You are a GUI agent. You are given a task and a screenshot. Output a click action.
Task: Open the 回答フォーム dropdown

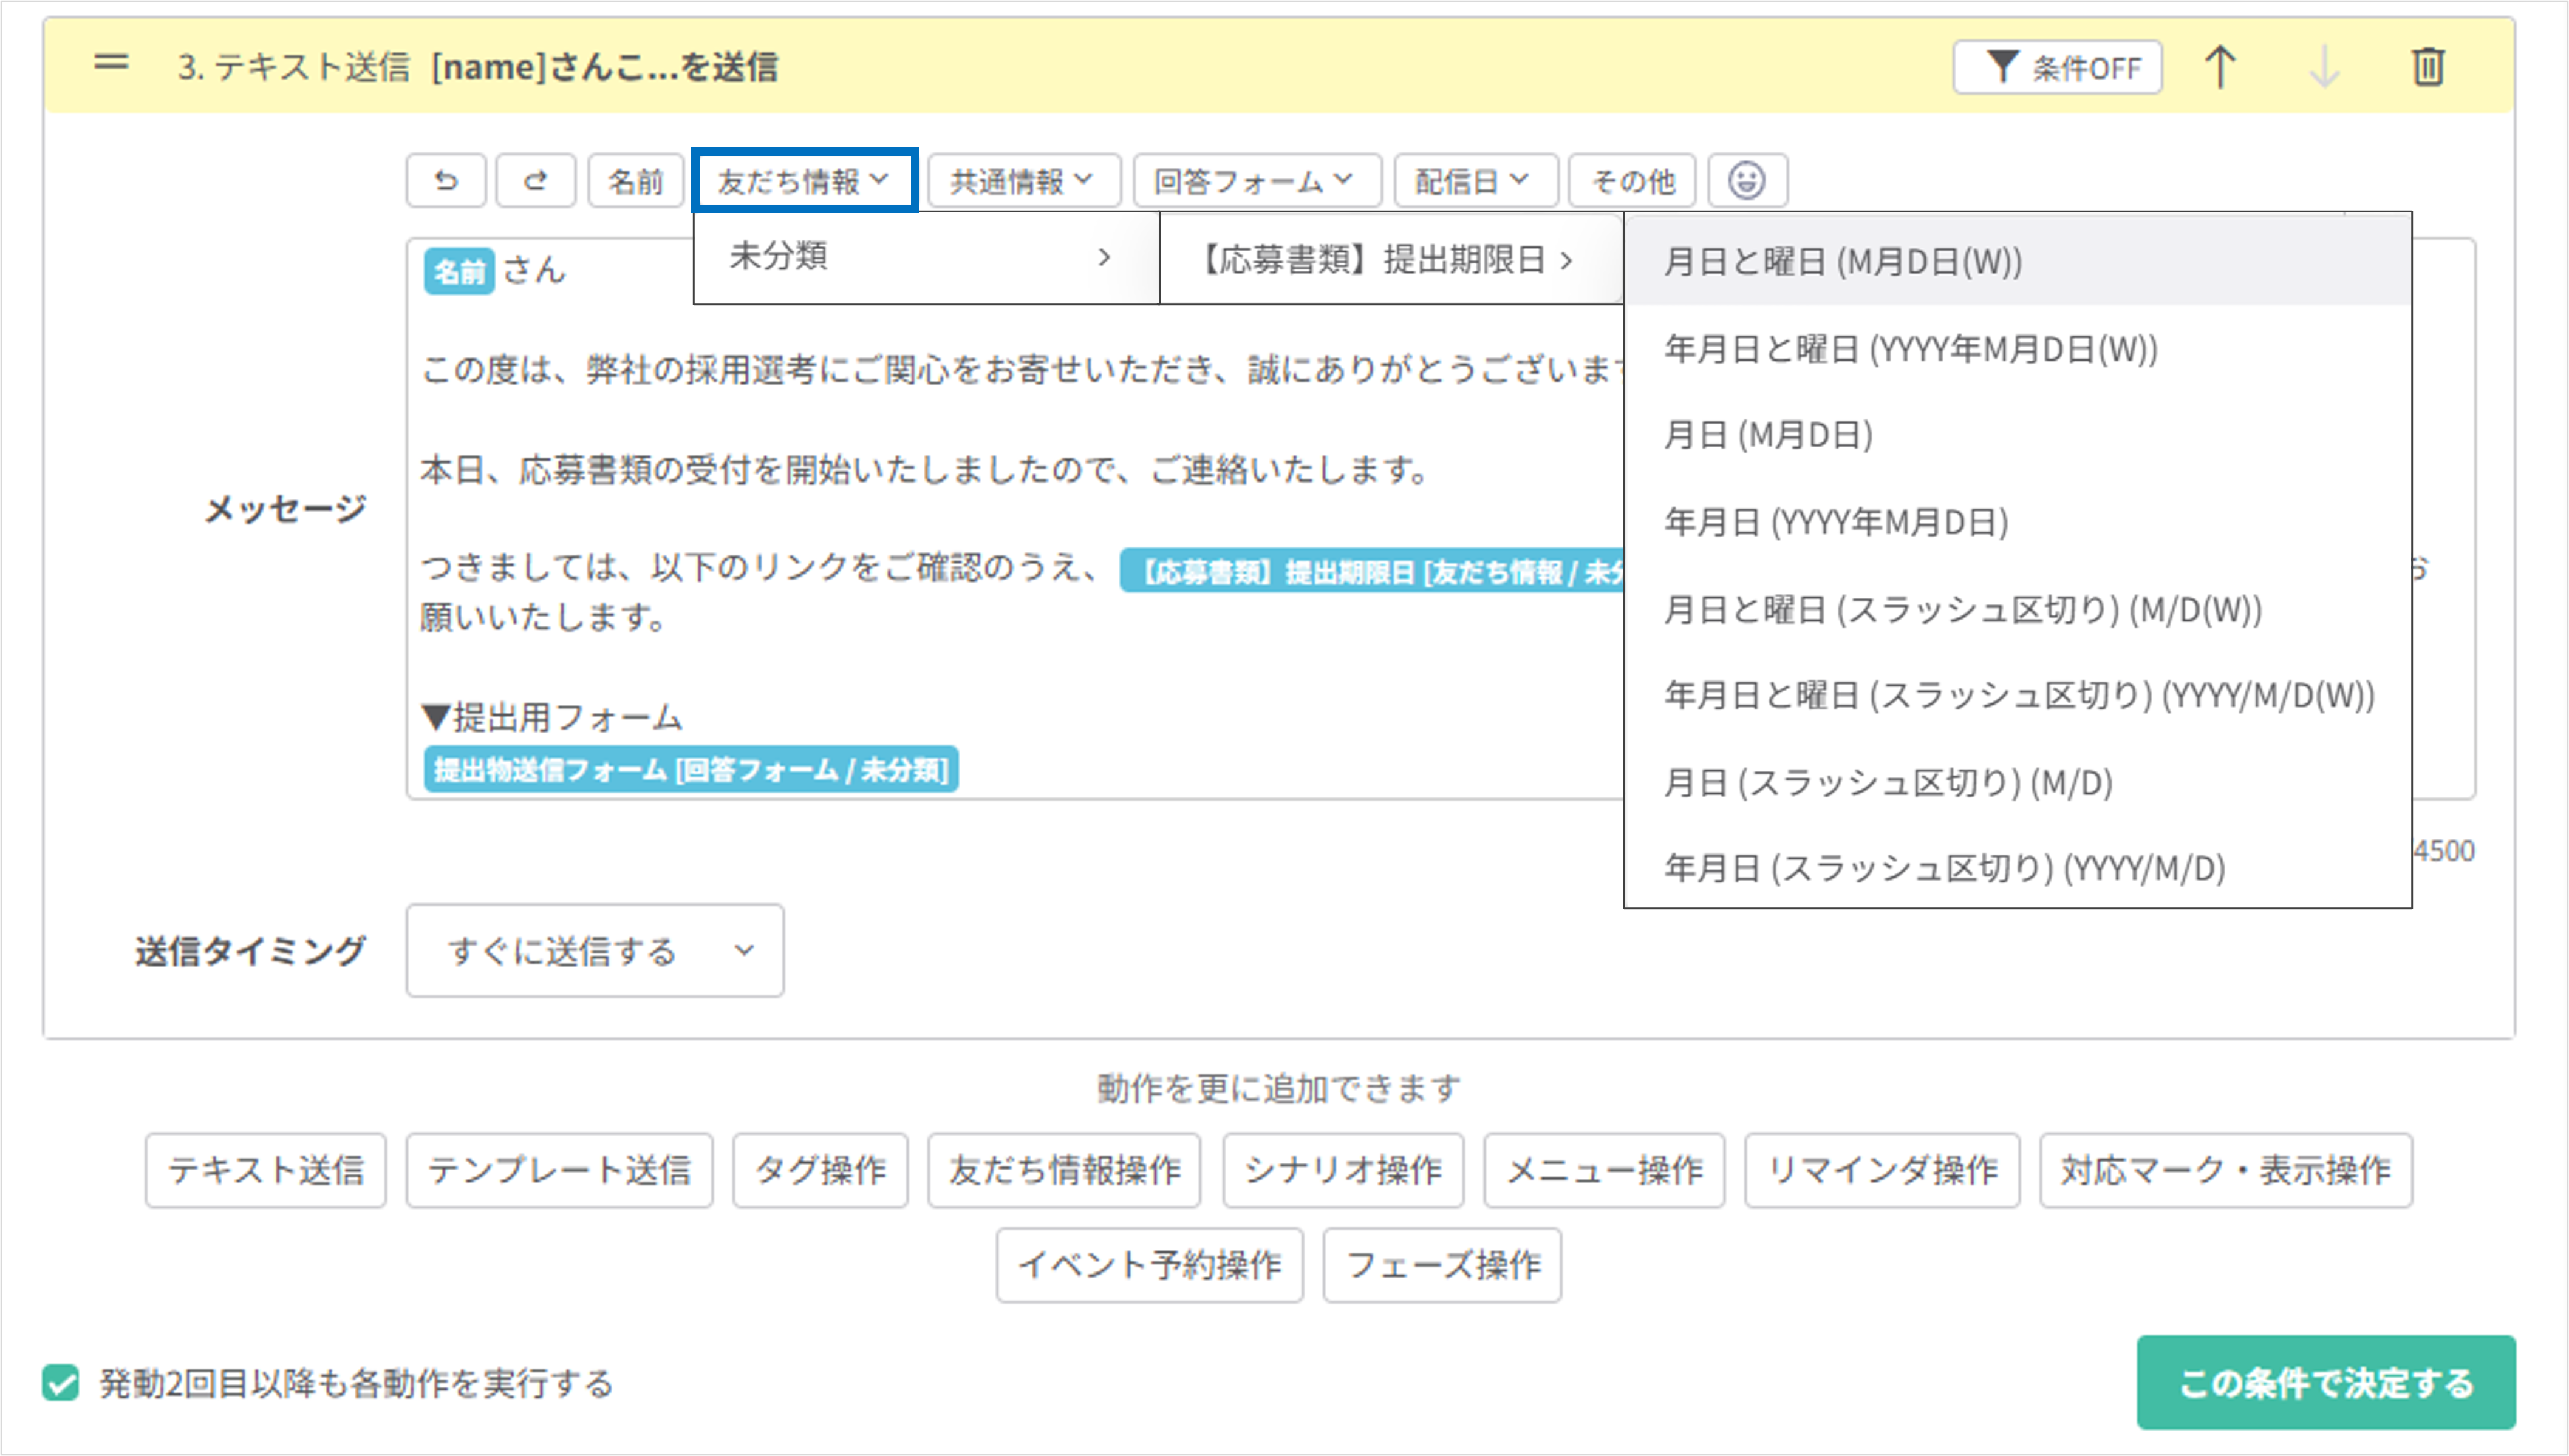pyautogui.click(x=1257, y=180)
